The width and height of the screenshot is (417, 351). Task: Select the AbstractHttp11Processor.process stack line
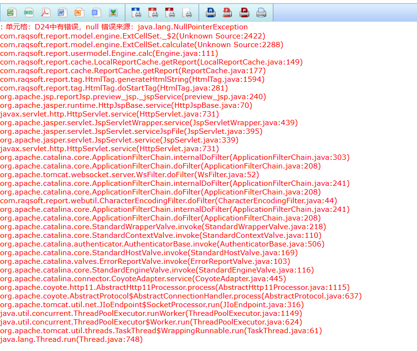175,287
